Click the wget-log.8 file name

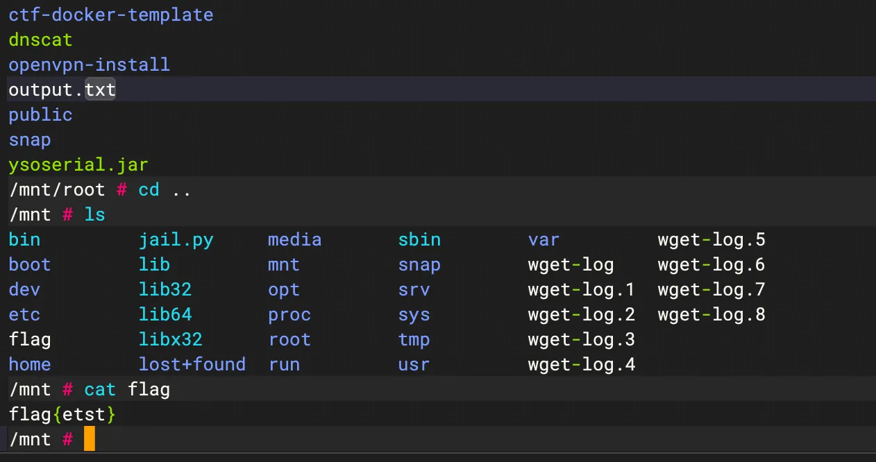(711, 314)
